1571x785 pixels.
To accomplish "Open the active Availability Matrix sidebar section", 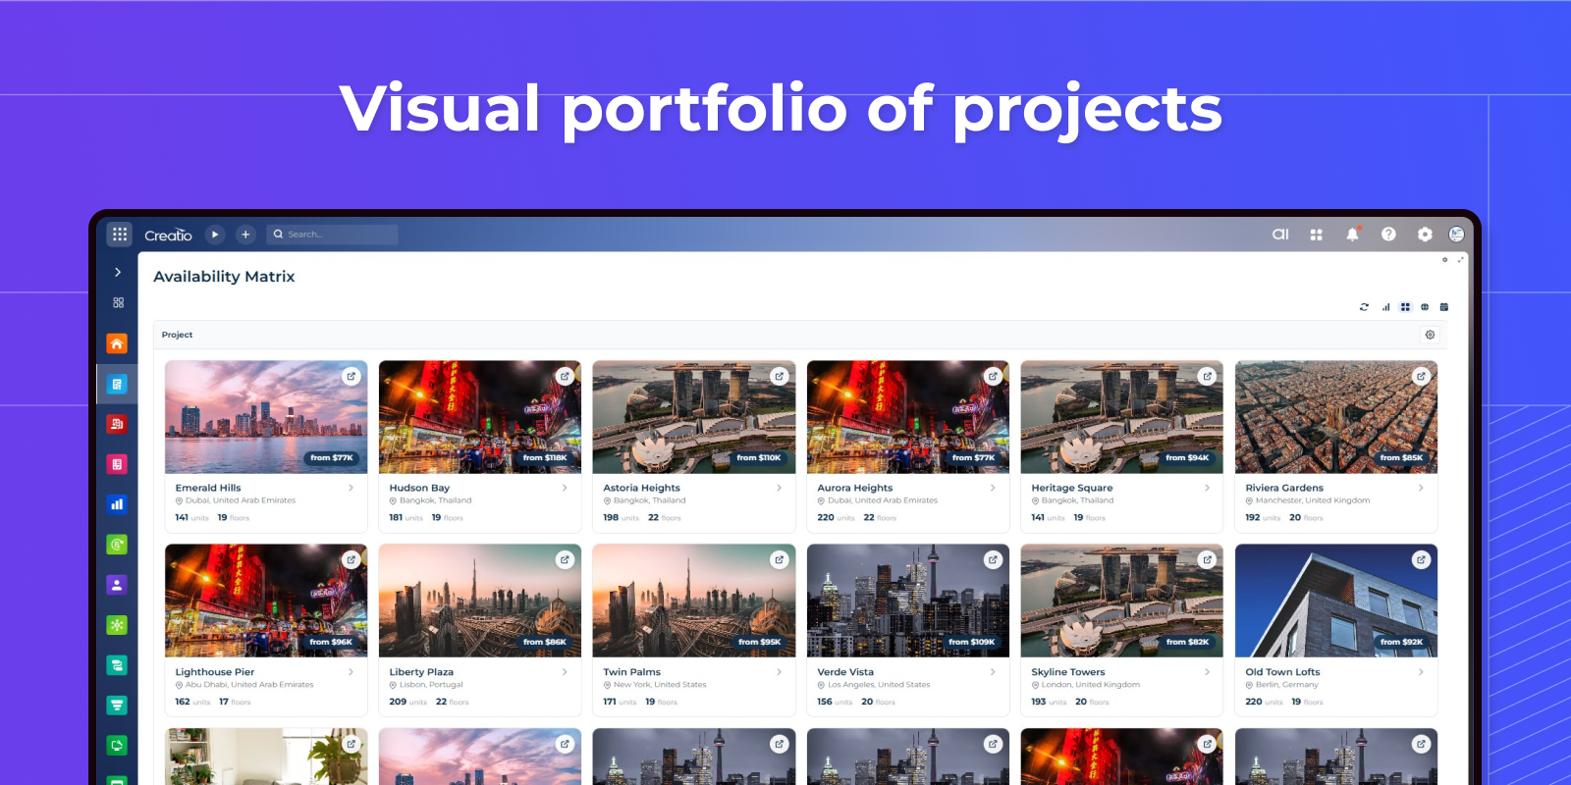I will coord(117,384).
